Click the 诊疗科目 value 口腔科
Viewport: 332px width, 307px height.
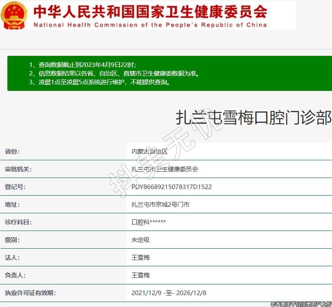click(148, 222)
